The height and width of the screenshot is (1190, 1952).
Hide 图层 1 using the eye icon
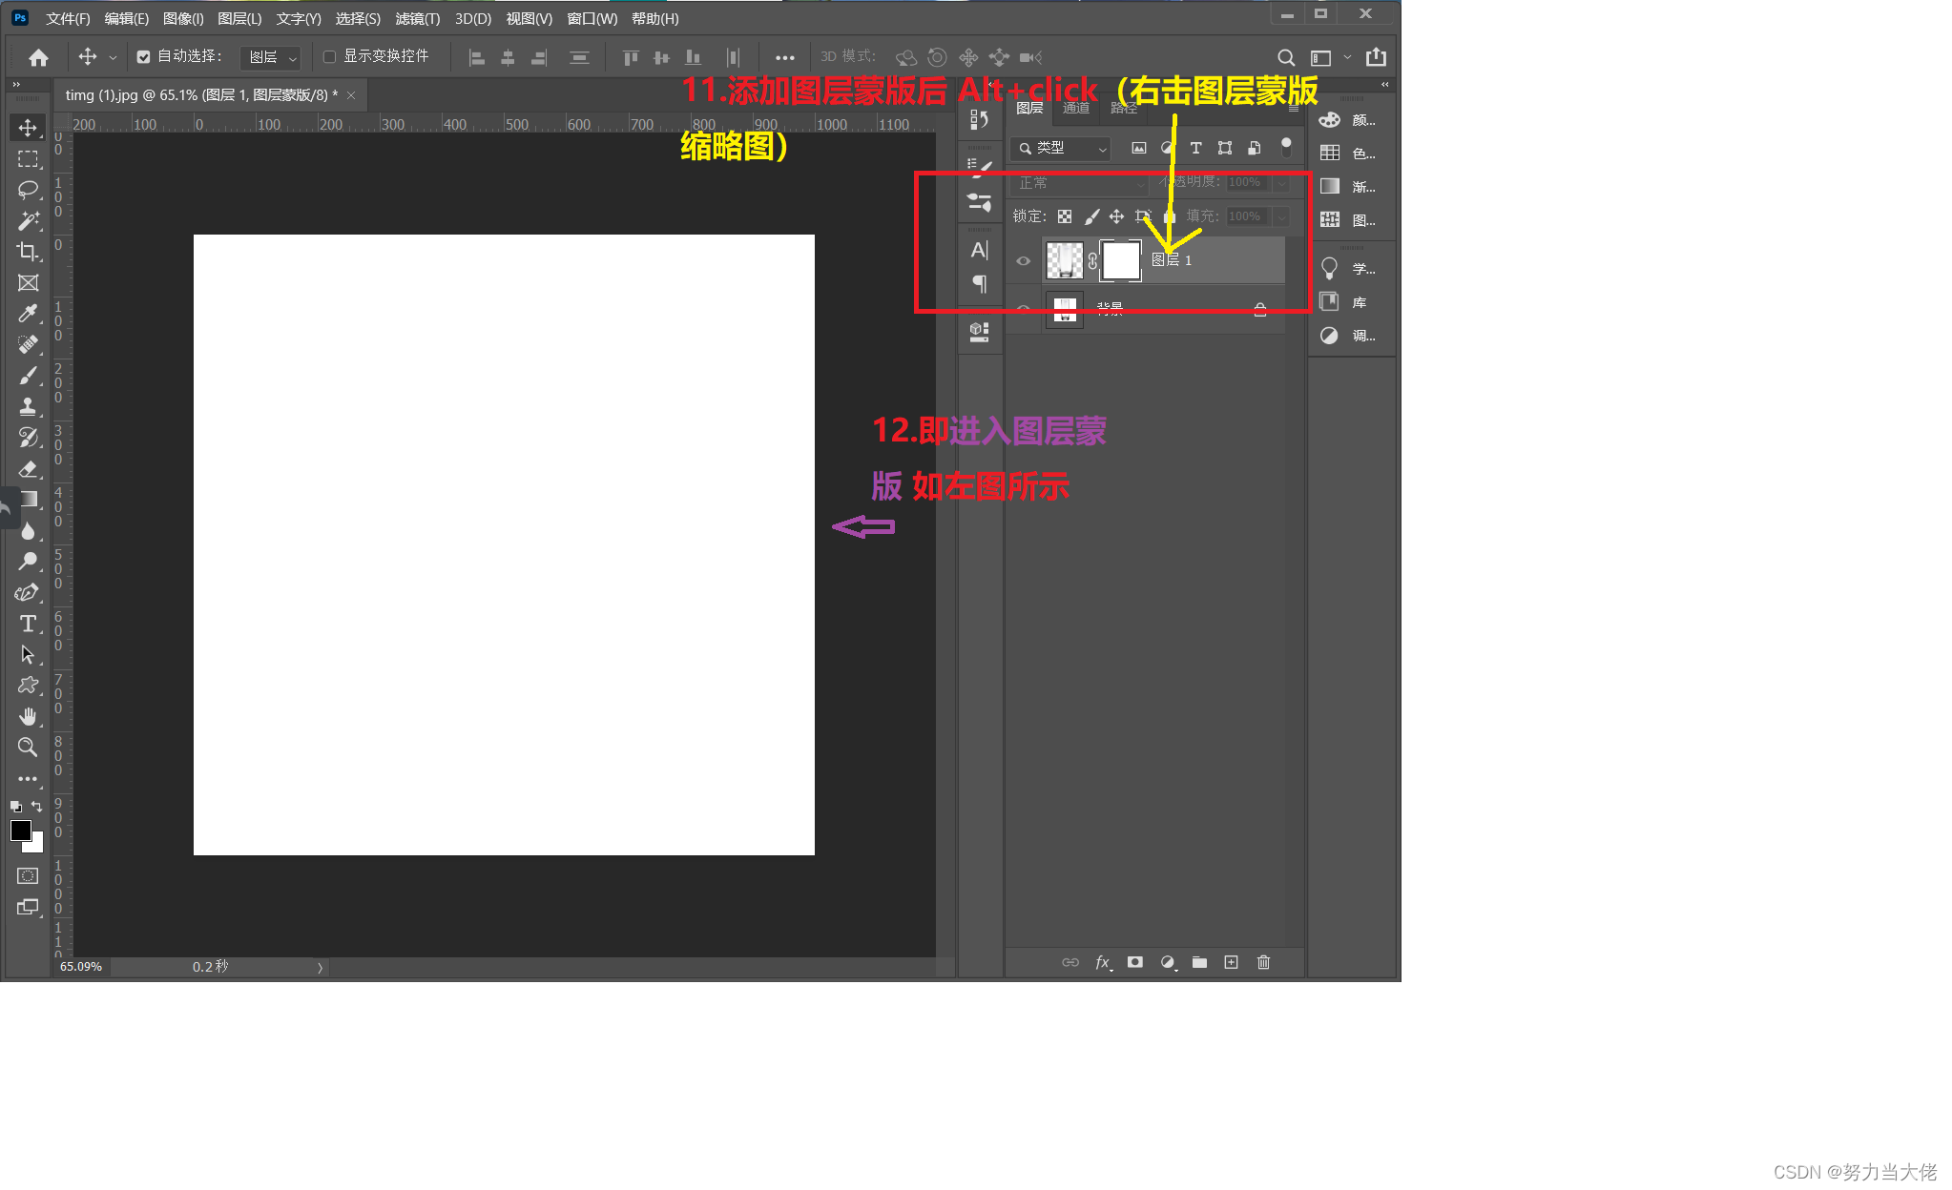click(1023, 261)
